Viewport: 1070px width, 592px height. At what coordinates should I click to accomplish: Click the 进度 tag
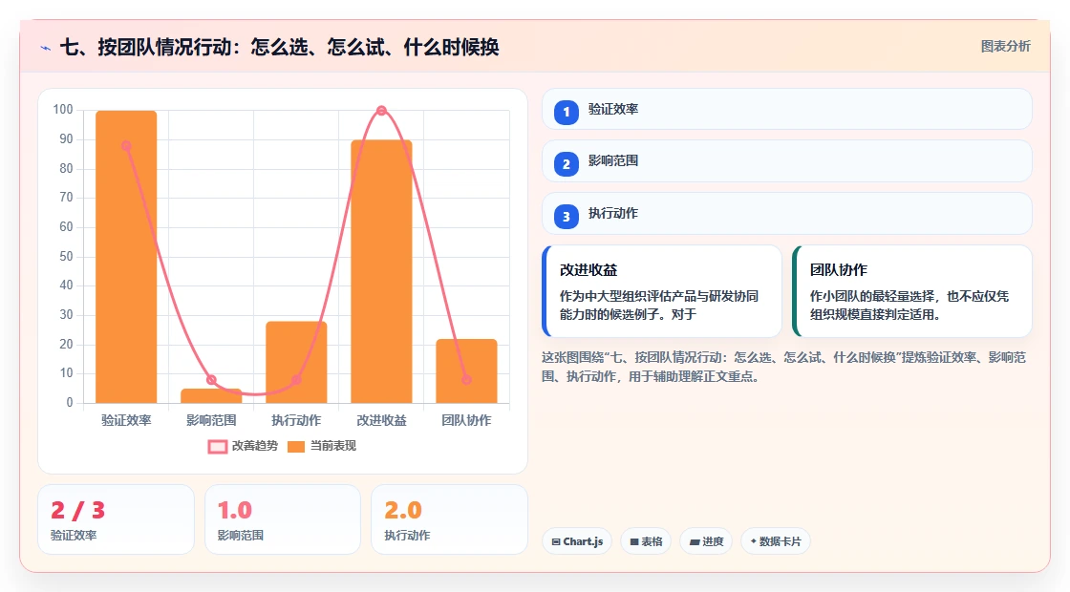tap(706, 541)
